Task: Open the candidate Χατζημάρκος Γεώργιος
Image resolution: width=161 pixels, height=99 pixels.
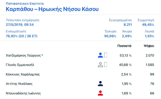Action: tap(24, 55)
